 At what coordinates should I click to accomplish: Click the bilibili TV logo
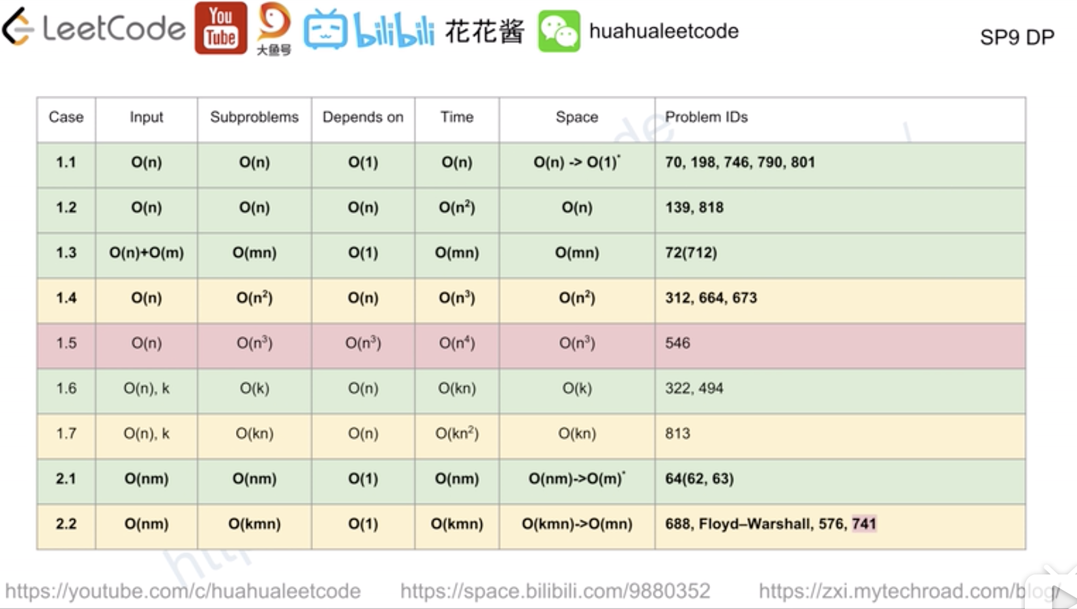point(369,29)
